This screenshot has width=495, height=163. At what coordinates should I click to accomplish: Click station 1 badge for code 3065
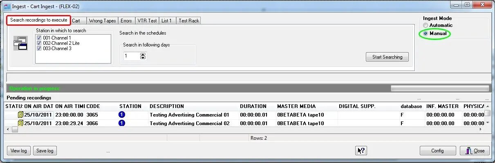(122, 115)
